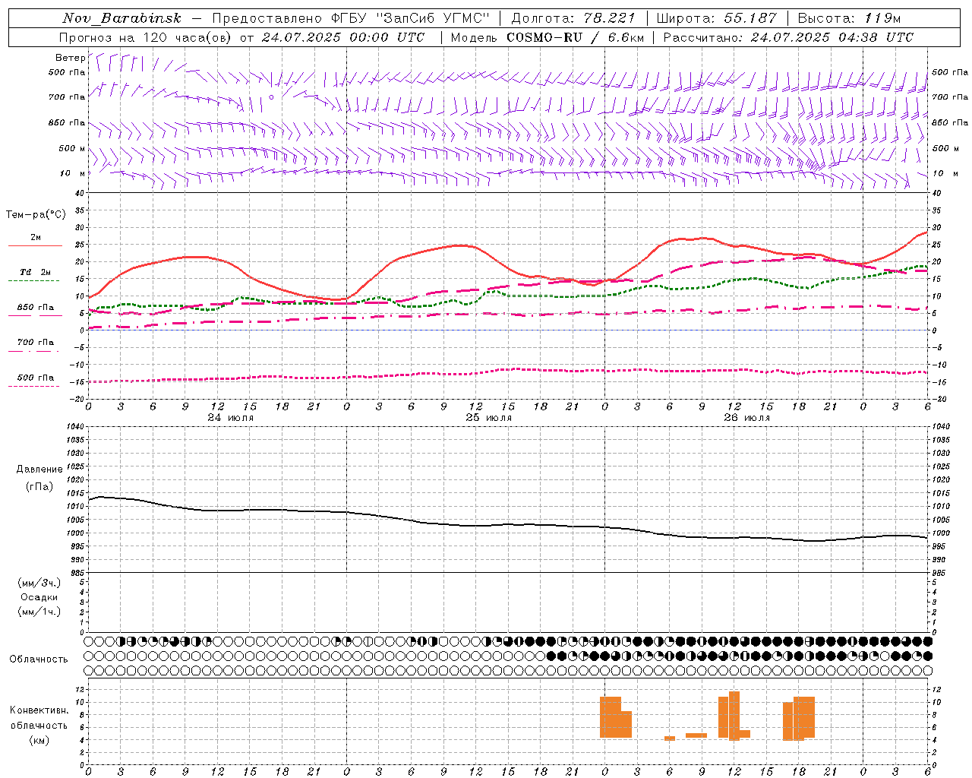Viewport: 972px width, 778px height.
Task: Click the Осадки precipitation label
Action: point(39,597)
